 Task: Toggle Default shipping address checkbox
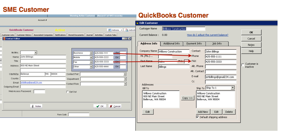197,117
